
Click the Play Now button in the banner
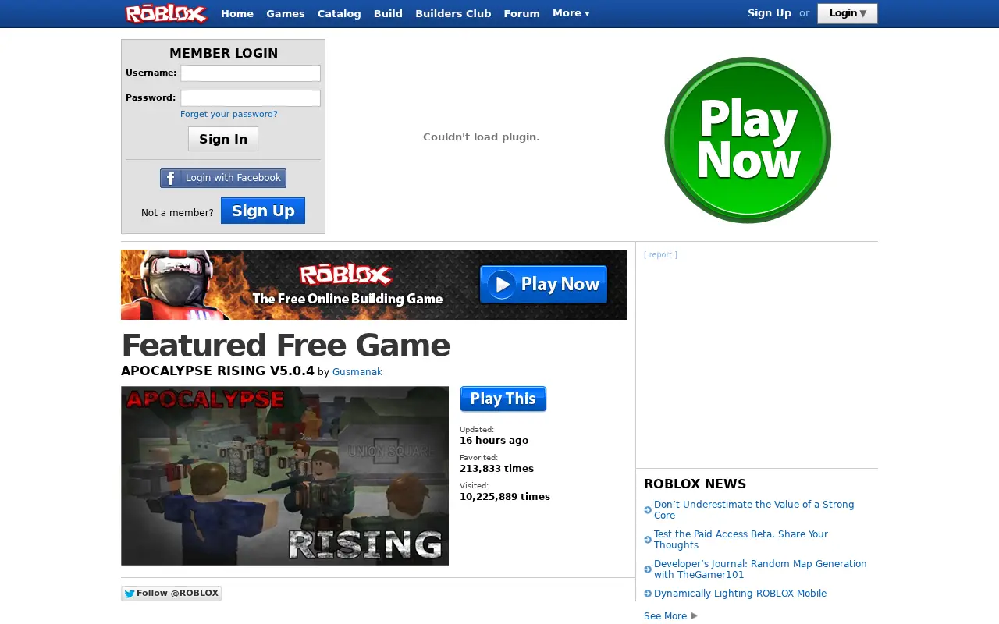(543, 285)
